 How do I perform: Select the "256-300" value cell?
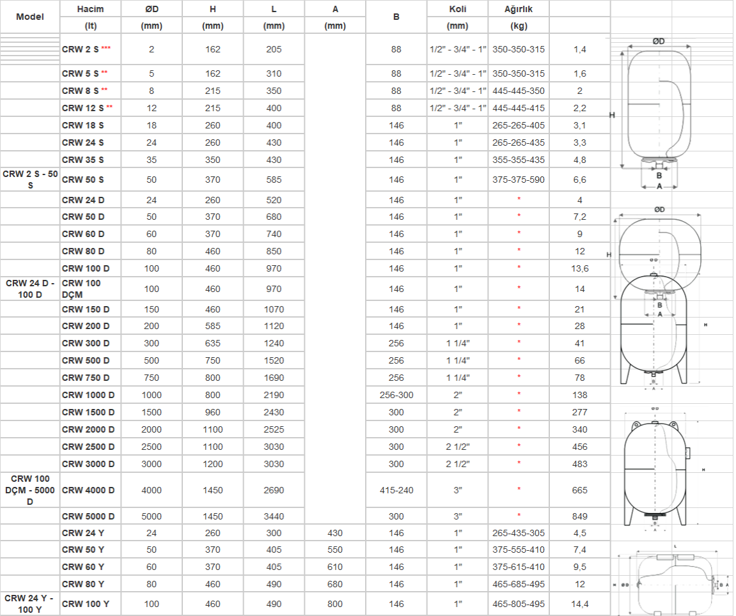[x=396, y=396]
